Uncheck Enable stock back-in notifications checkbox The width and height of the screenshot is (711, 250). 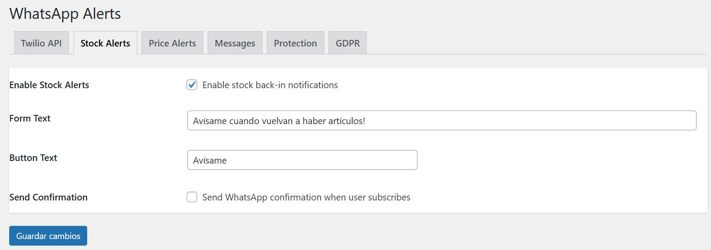[192, 85]
